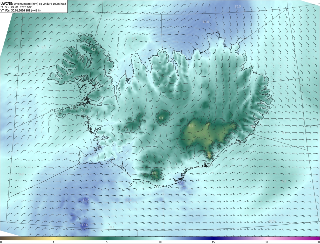The image size is (320, 244).
Task: Click the 11.4 value label over the sea
Action: [128, 200]
